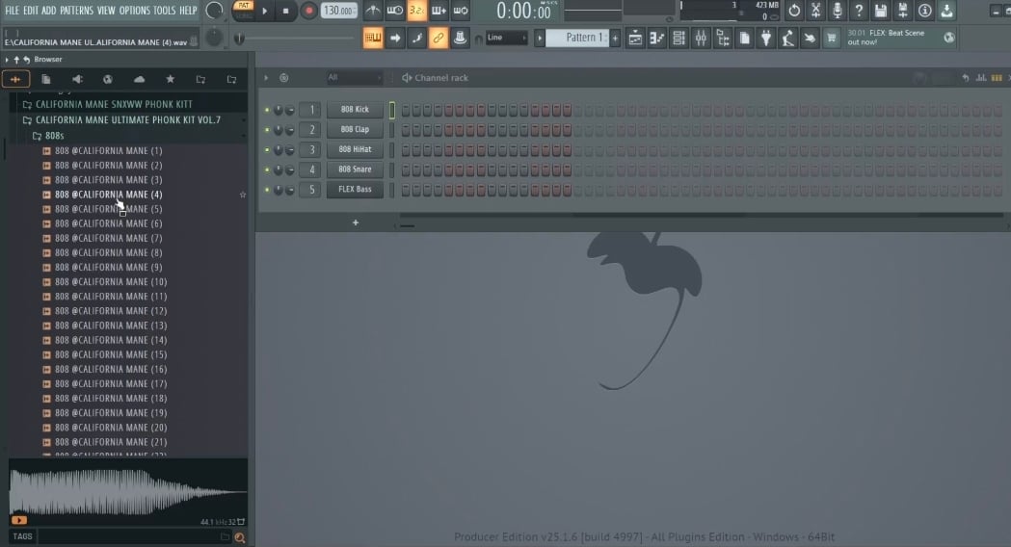Viewport: 1011px width, 547px height.
Task: Click the browser cloud library tab icon
Action: 140,79
